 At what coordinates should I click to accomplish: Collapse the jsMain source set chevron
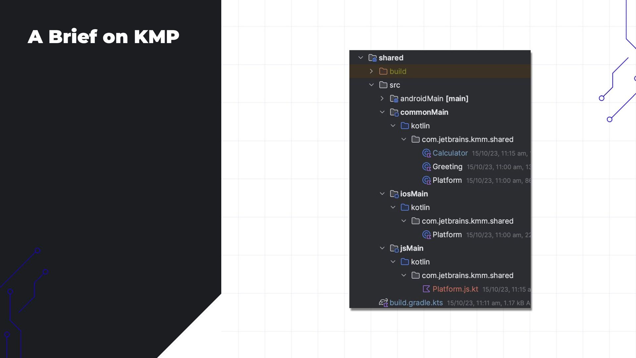[382, 248]
